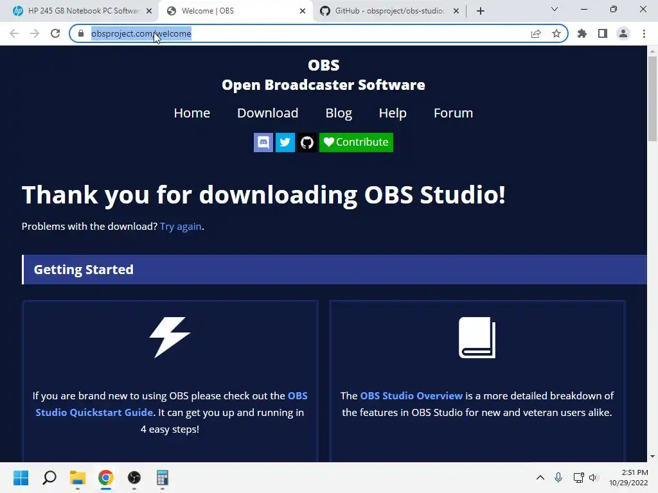Image resolution: width=658 pixels, height=493 pixels.
Task: Click the scrollbar down arrow
Action: click(652, 456)
